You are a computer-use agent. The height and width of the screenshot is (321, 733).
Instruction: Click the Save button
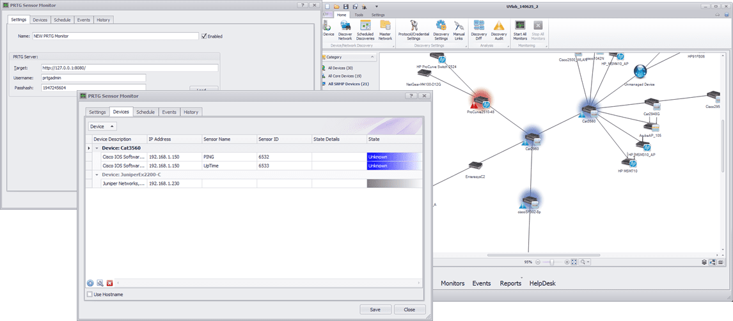pos(375,309)
